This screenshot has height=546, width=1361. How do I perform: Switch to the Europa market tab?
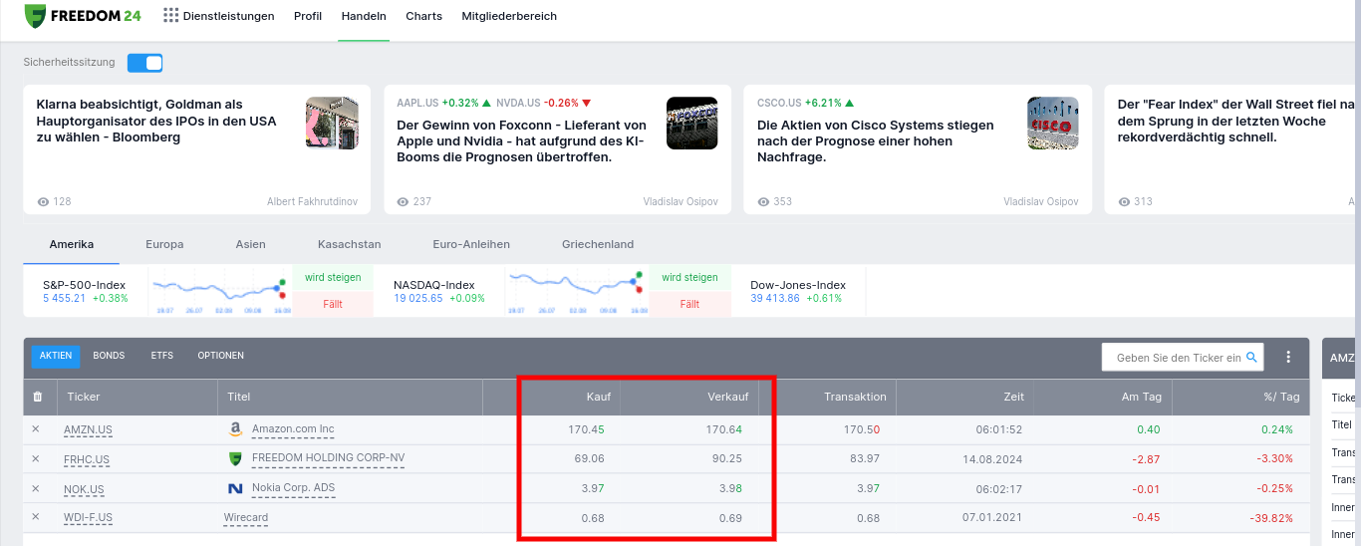(164, 244)
